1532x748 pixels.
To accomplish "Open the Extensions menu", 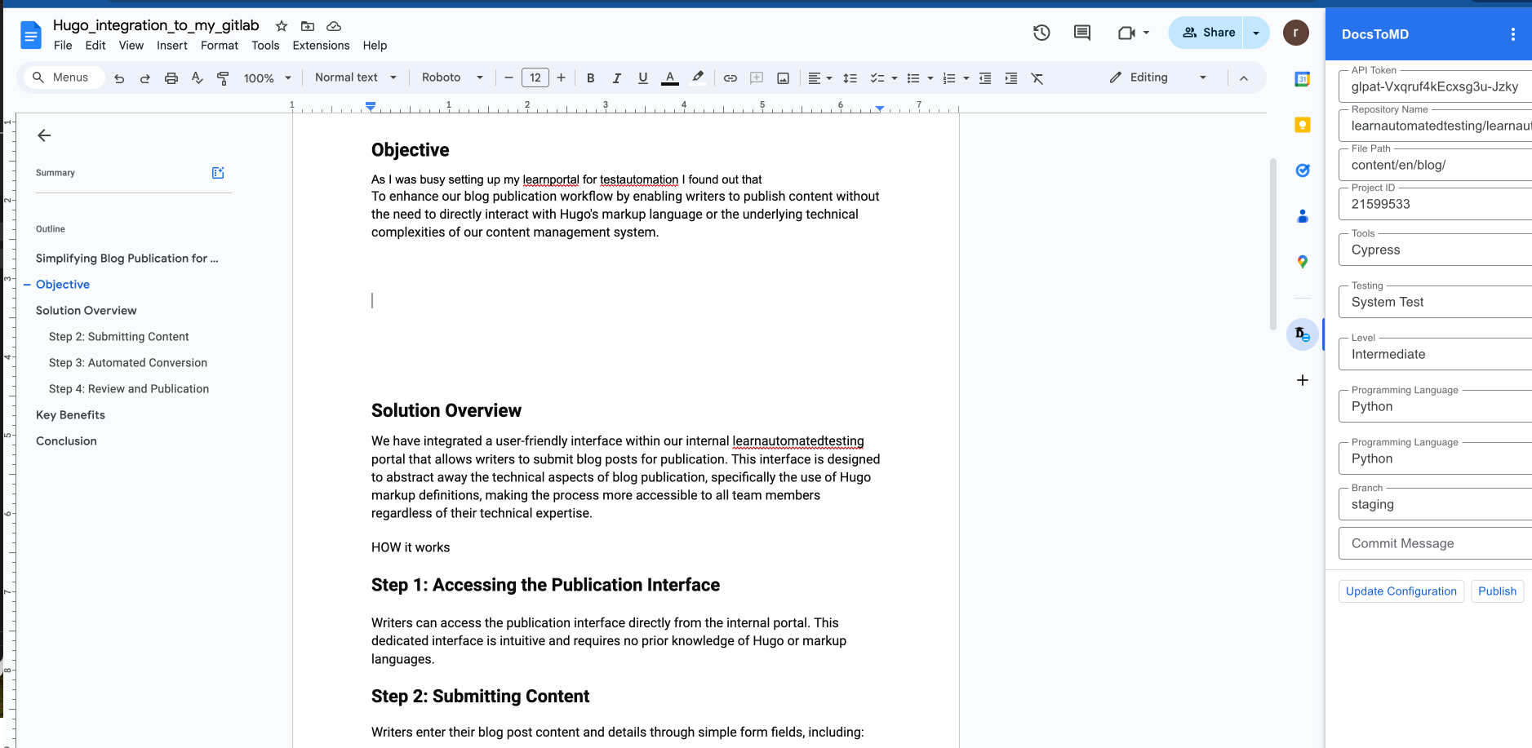I will (x=321, y=46).
